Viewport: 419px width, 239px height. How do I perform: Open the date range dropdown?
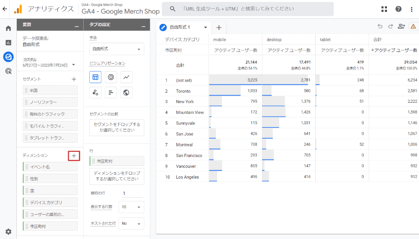pos(73,65)
